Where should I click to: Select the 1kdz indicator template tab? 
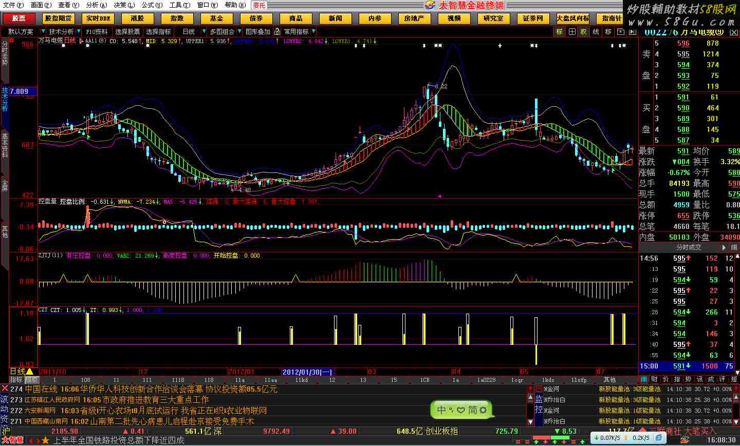tap(548, 380)
